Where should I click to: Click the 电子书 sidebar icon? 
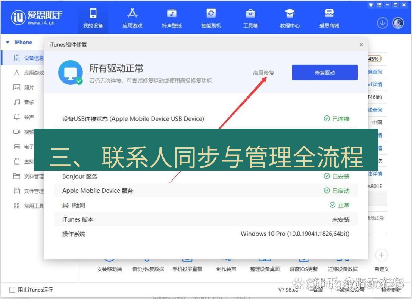(16, 147)
